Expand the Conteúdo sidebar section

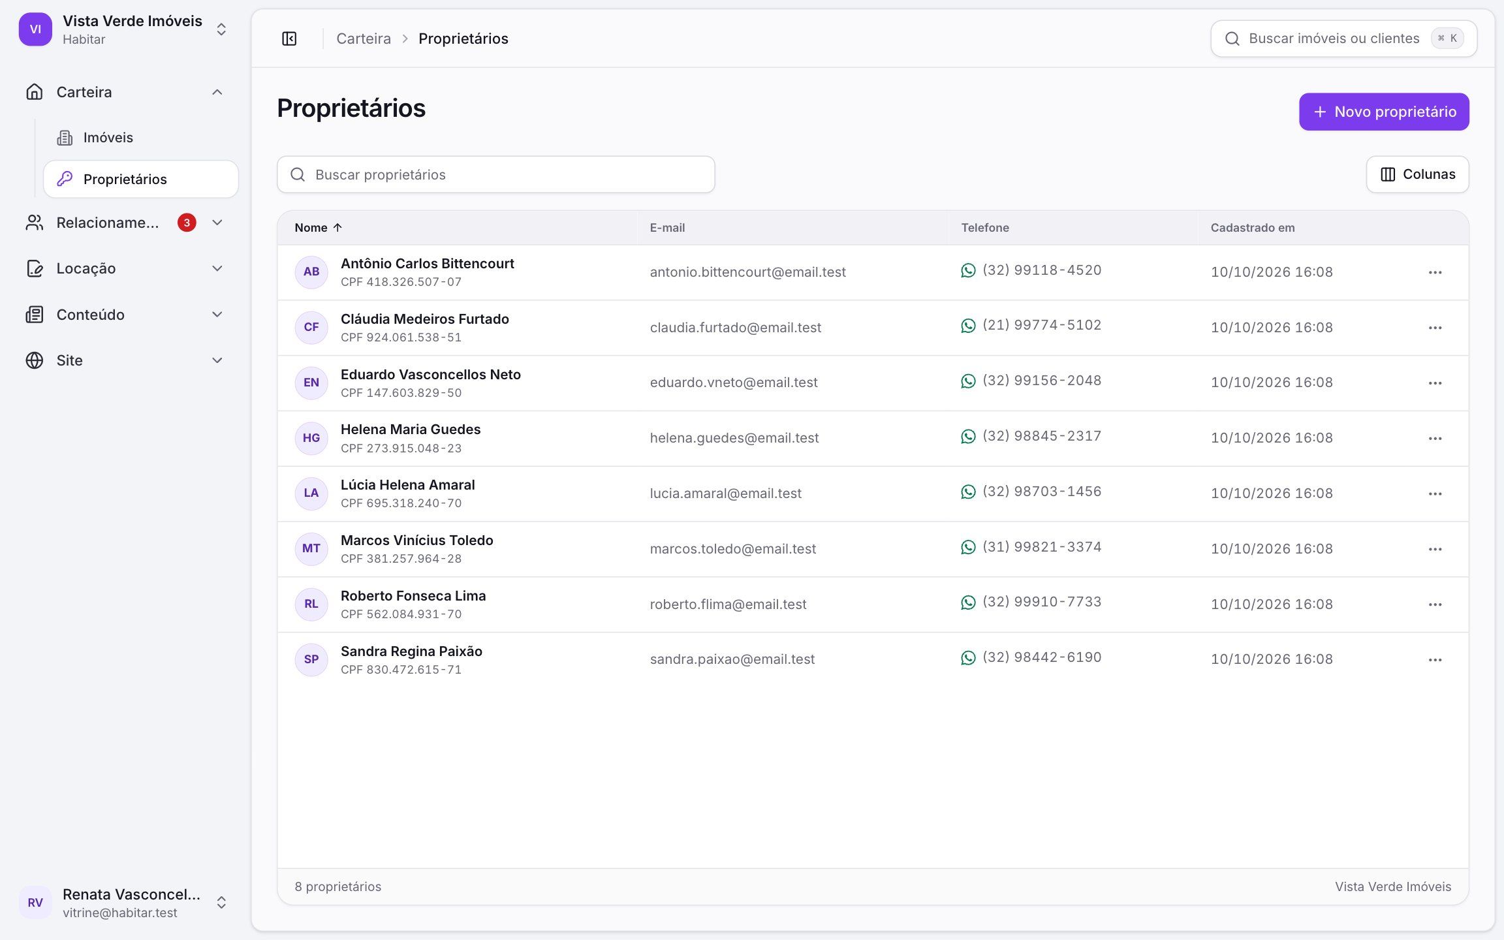(125, 315)
